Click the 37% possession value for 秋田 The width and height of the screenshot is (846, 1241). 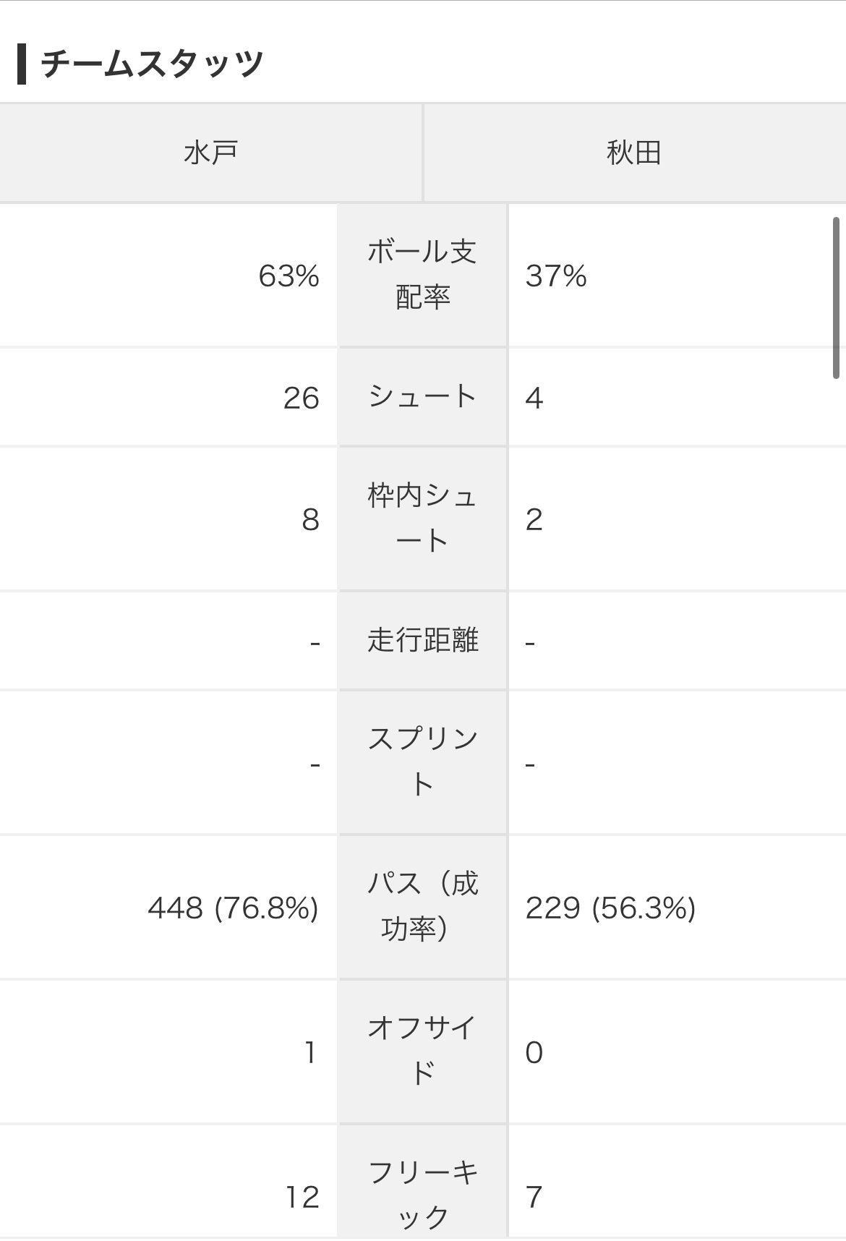(556, 276)
